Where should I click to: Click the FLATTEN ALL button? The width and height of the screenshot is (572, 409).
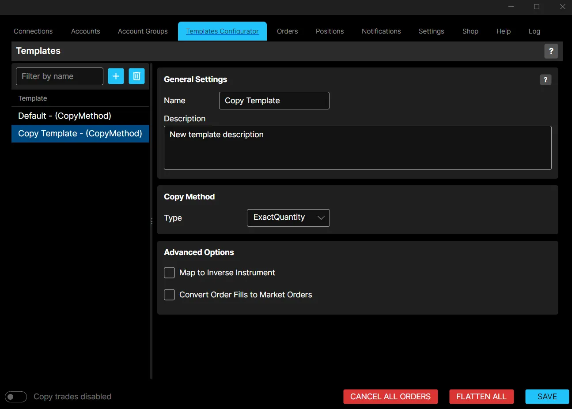[481, 397]
